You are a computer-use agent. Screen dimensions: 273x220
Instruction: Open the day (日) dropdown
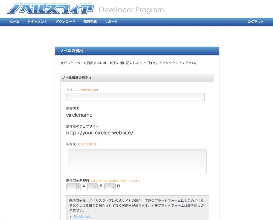tap(110, 187)
